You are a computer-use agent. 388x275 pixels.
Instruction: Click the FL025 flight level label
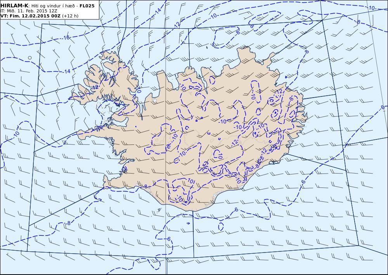coord(87,6)
